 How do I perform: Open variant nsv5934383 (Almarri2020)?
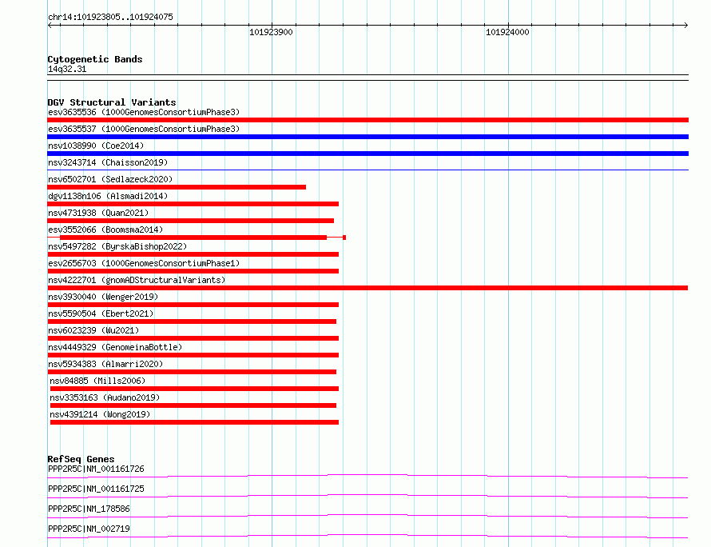pos(105,364)
